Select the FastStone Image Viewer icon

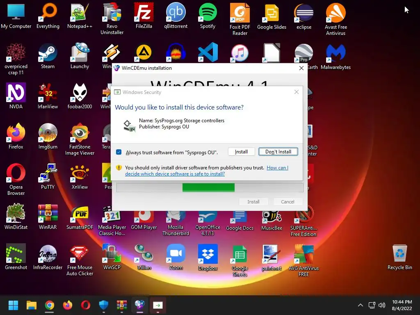pos(80,139)
